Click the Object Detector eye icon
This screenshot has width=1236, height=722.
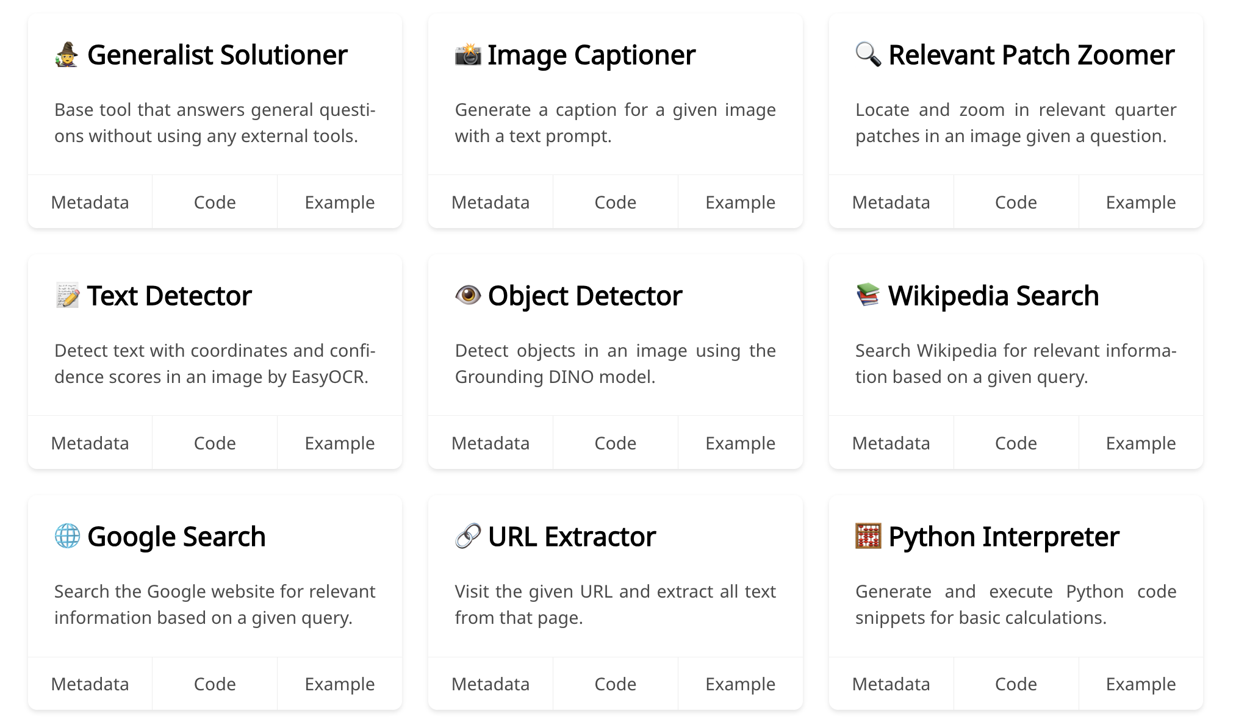coord(467,295)
